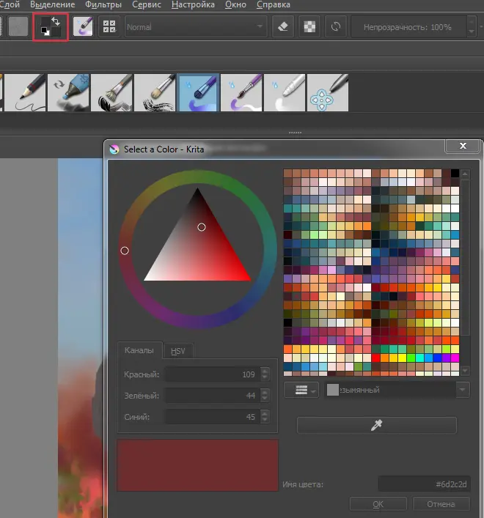Select the white blender brush preset

coord(285,92)
